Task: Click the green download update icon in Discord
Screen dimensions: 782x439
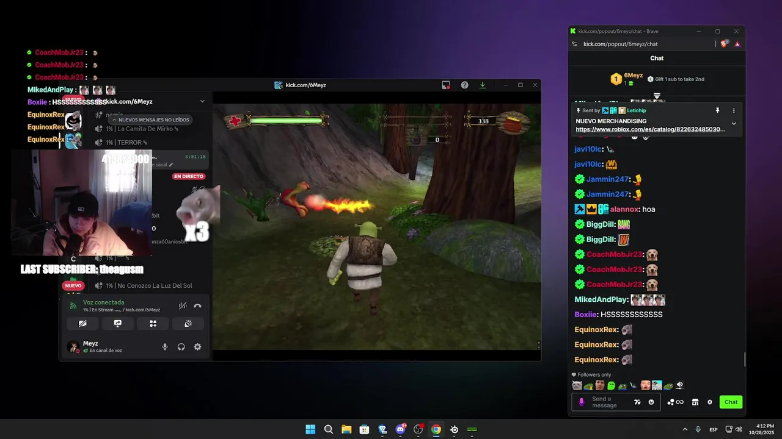Action: [x=483, y=85]
